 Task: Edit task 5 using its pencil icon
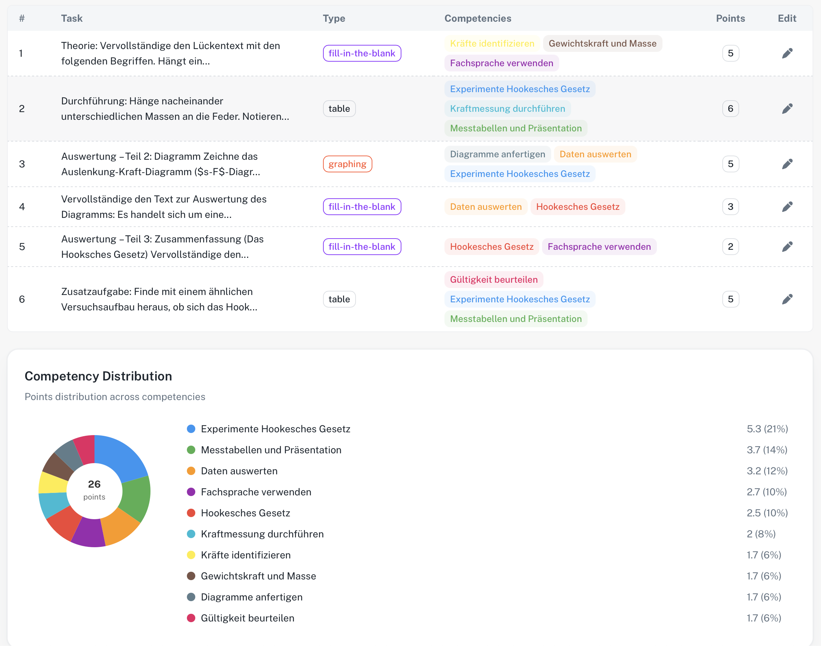click(787, 247)
